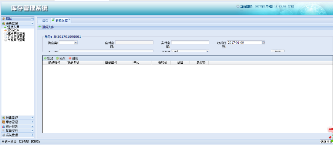Close the 进货入库 tab

point(70,20)
